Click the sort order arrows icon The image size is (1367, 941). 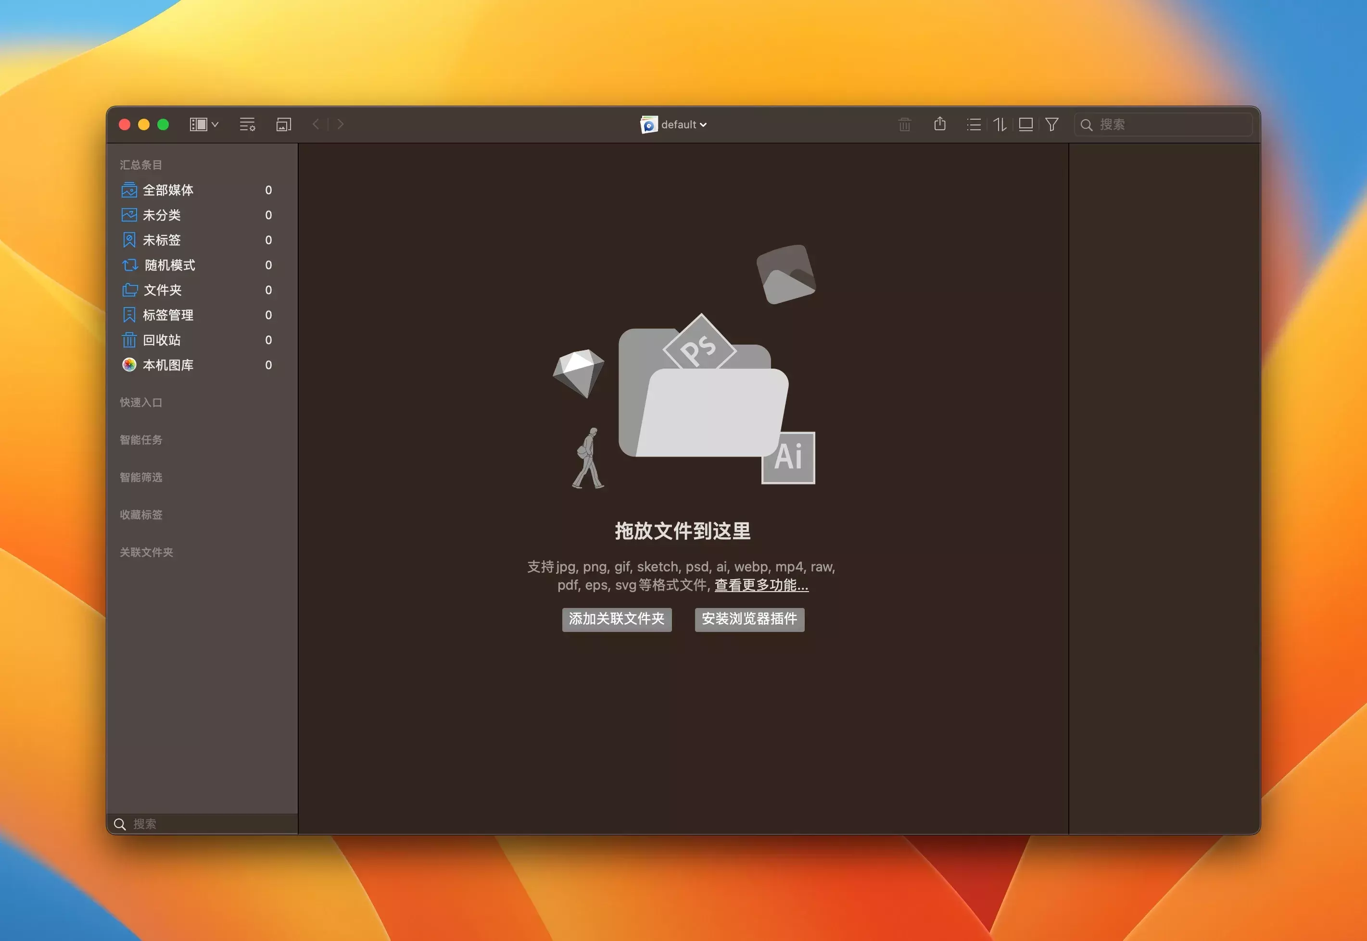(x=1000, y=124)
